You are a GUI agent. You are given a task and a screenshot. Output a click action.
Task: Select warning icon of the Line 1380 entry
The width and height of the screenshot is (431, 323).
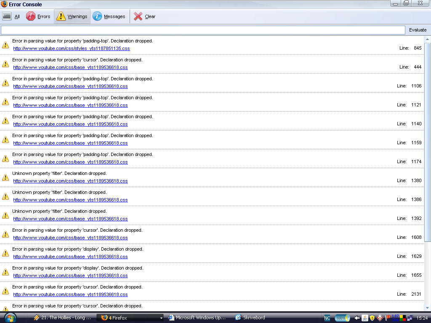click(x=5, y=178)
